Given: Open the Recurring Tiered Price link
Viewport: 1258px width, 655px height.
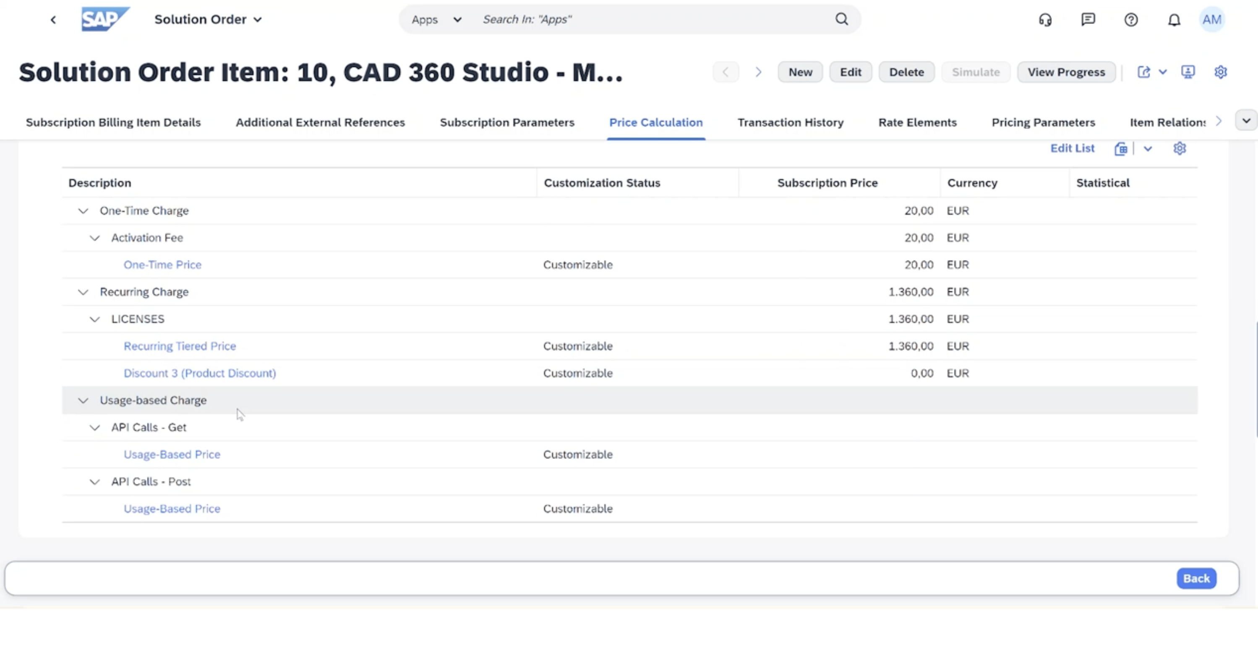Looking at the screenshot, I should tap(180, 346).
